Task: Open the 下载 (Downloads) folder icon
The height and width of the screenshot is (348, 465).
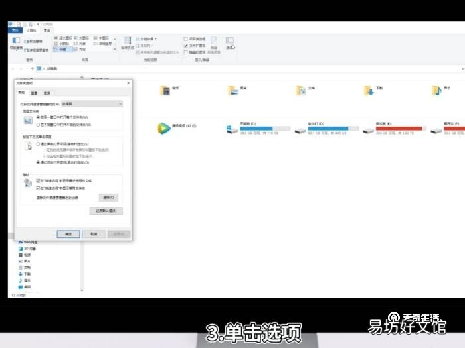Action: [x=369, y=91]
